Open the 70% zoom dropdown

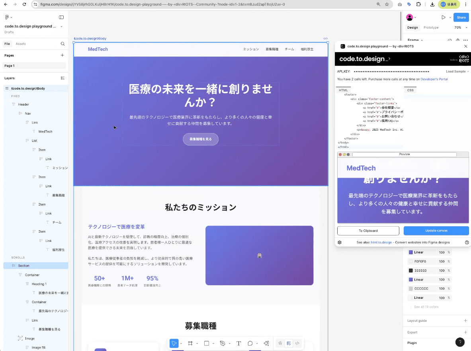460,27
